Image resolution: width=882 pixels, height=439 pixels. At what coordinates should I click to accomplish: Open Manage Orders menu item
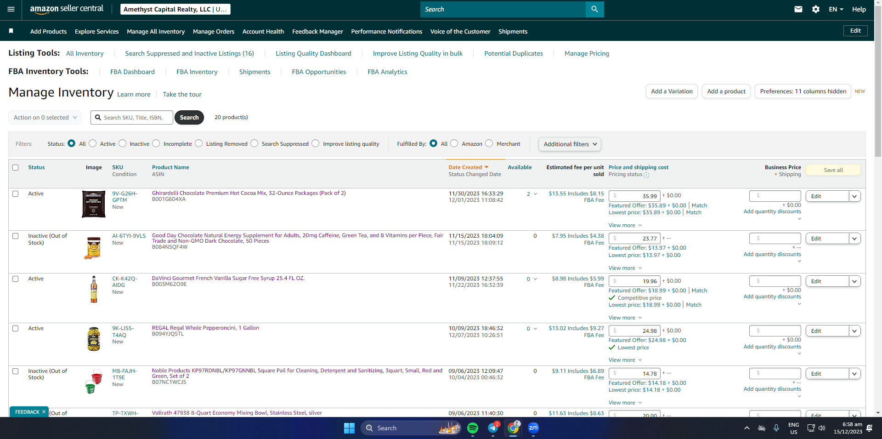pos(214,31)
